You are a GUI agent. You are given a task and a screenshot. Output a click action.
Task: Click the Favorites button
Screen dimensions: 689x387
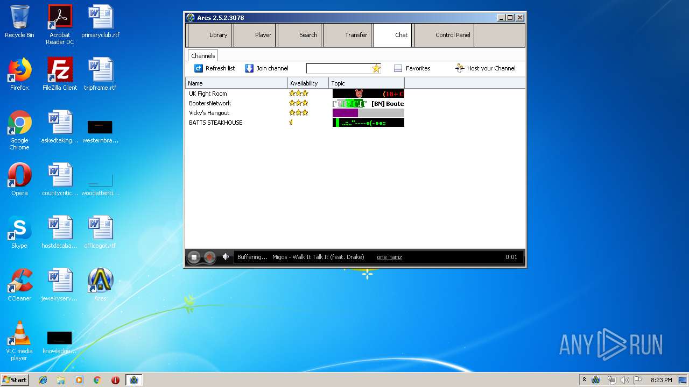tap(412, 68)
